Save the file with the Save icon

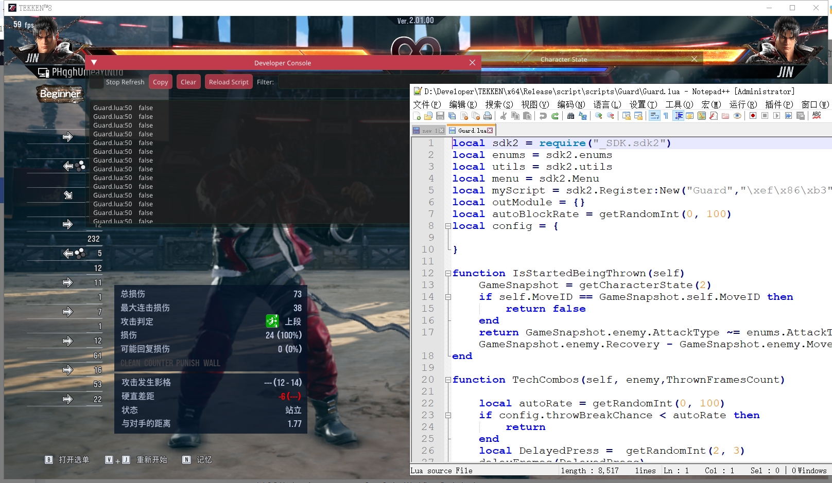(440, 116)
